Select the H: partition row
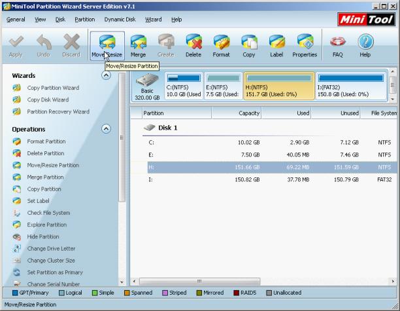 pos(272,168)
